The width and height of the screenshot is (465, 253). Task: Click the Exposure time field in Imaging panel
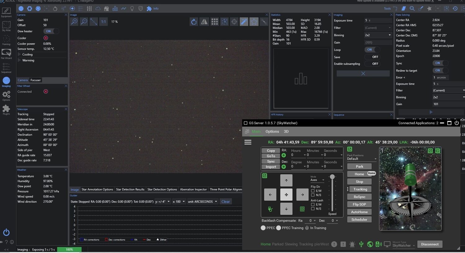[378, 20]
